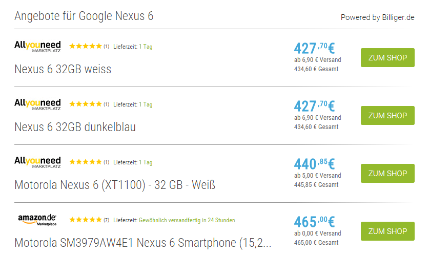Open Nexus 6 32GB dunkelblau product title
This screenshot has height=255, width=429.
pos(75,127)
